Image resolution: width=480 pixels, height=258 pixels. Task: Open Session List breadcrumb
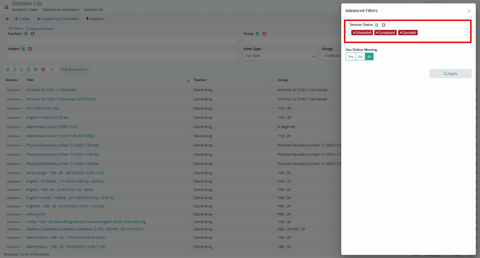94,10
